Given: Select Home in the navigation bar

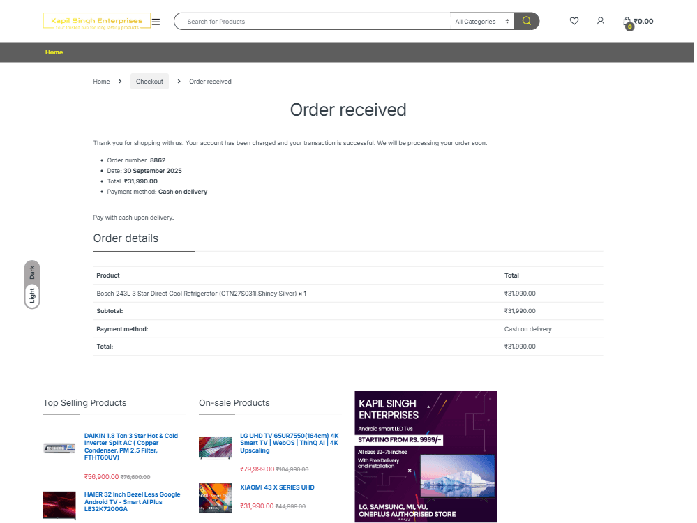Looking at the screenshot, I should tap(54, 52).
